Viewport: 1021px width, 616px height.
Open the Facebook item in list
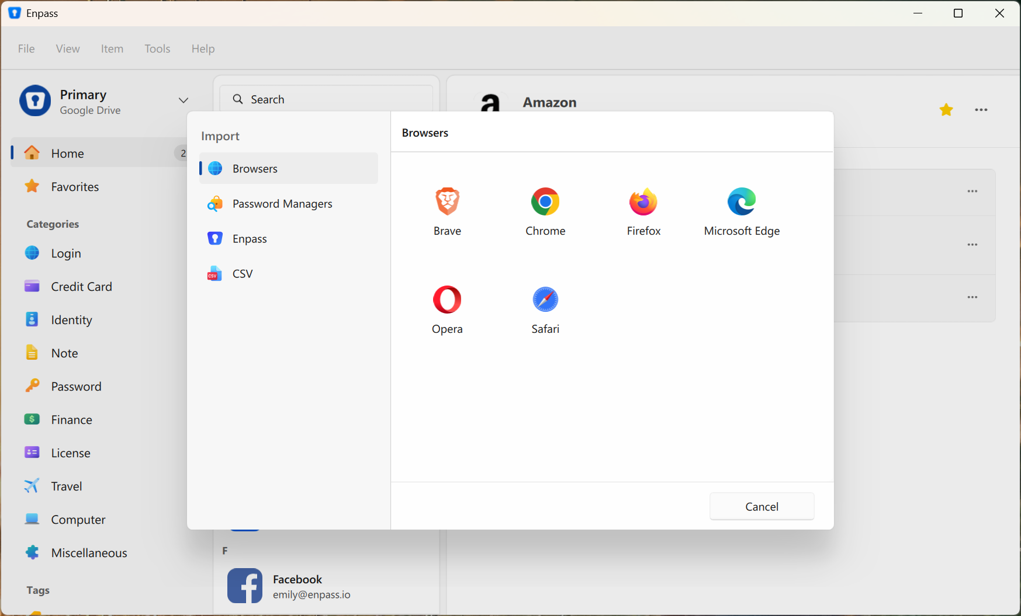(326, 586)
